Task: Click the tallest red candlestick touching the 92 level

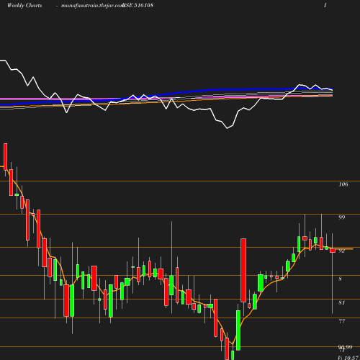Action: [243, 270]
